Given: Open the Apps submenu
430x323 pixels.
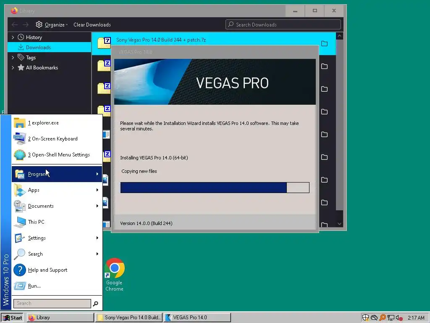Looking at the screenshot, I should (57, 190).
